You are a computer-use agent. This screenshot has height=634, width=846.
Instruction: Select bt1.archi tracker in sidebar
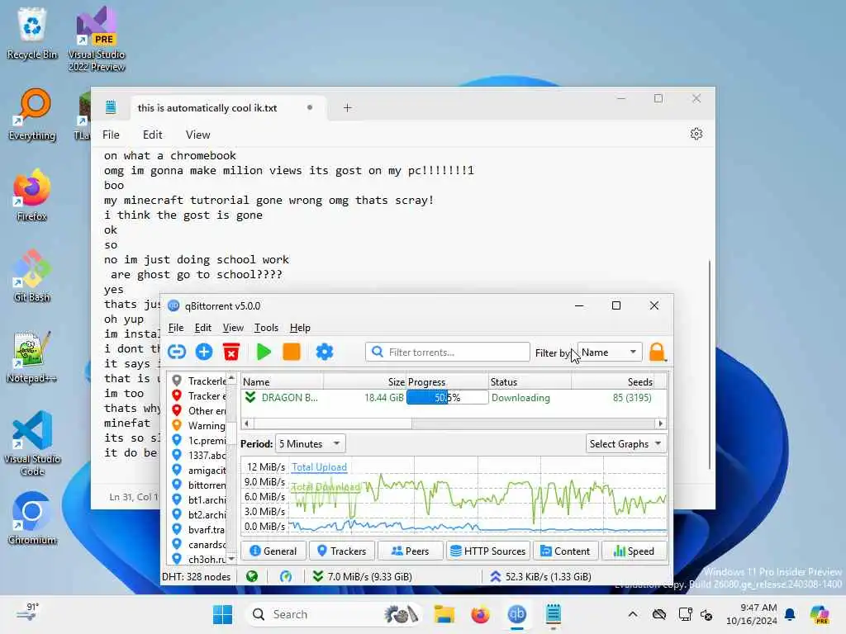[199, 499]
